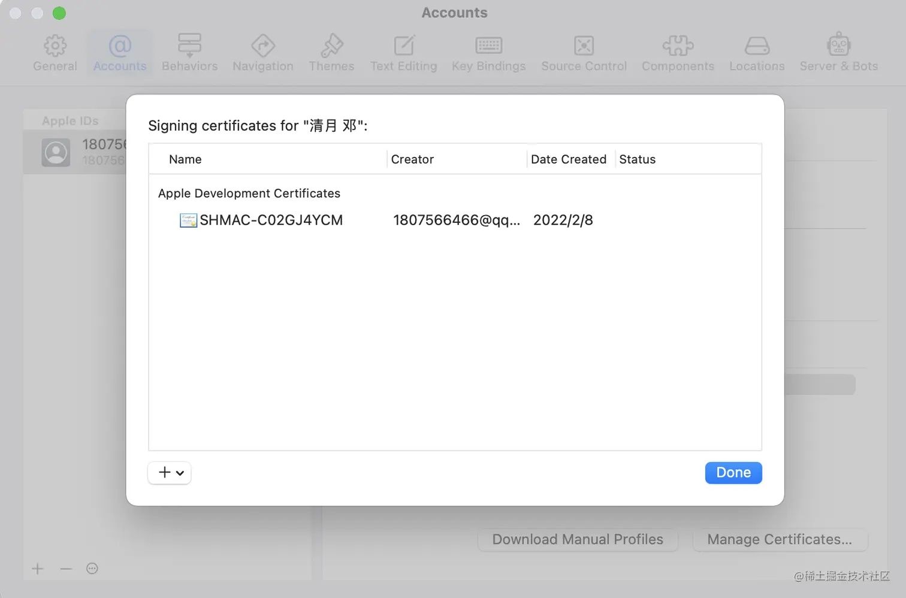Screen dimensions: 906x598
Task: Click Manage Certificates... button
Action: pos(780,539)
